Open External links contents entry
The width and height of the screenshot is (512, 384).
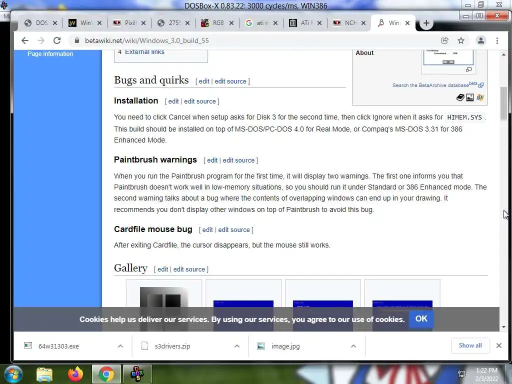(144, 52)
